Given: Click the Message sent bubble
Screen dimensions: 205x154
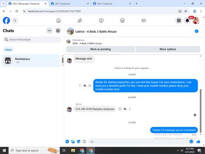Looking at the screenshot, I should [x=84, y=59].
